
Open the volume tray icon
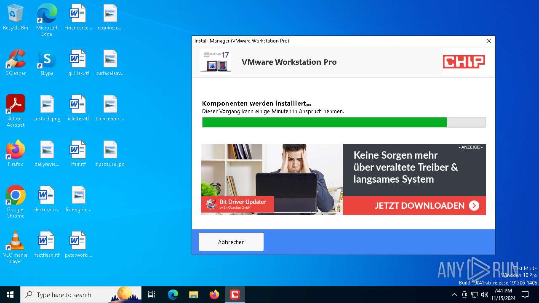click(485, 295)
